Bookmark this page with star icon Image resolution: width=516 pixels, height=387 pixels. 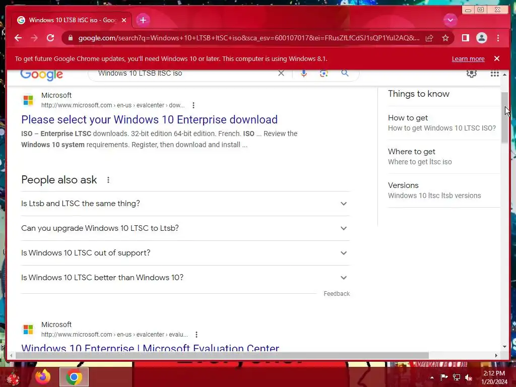[x=445, y=38]
